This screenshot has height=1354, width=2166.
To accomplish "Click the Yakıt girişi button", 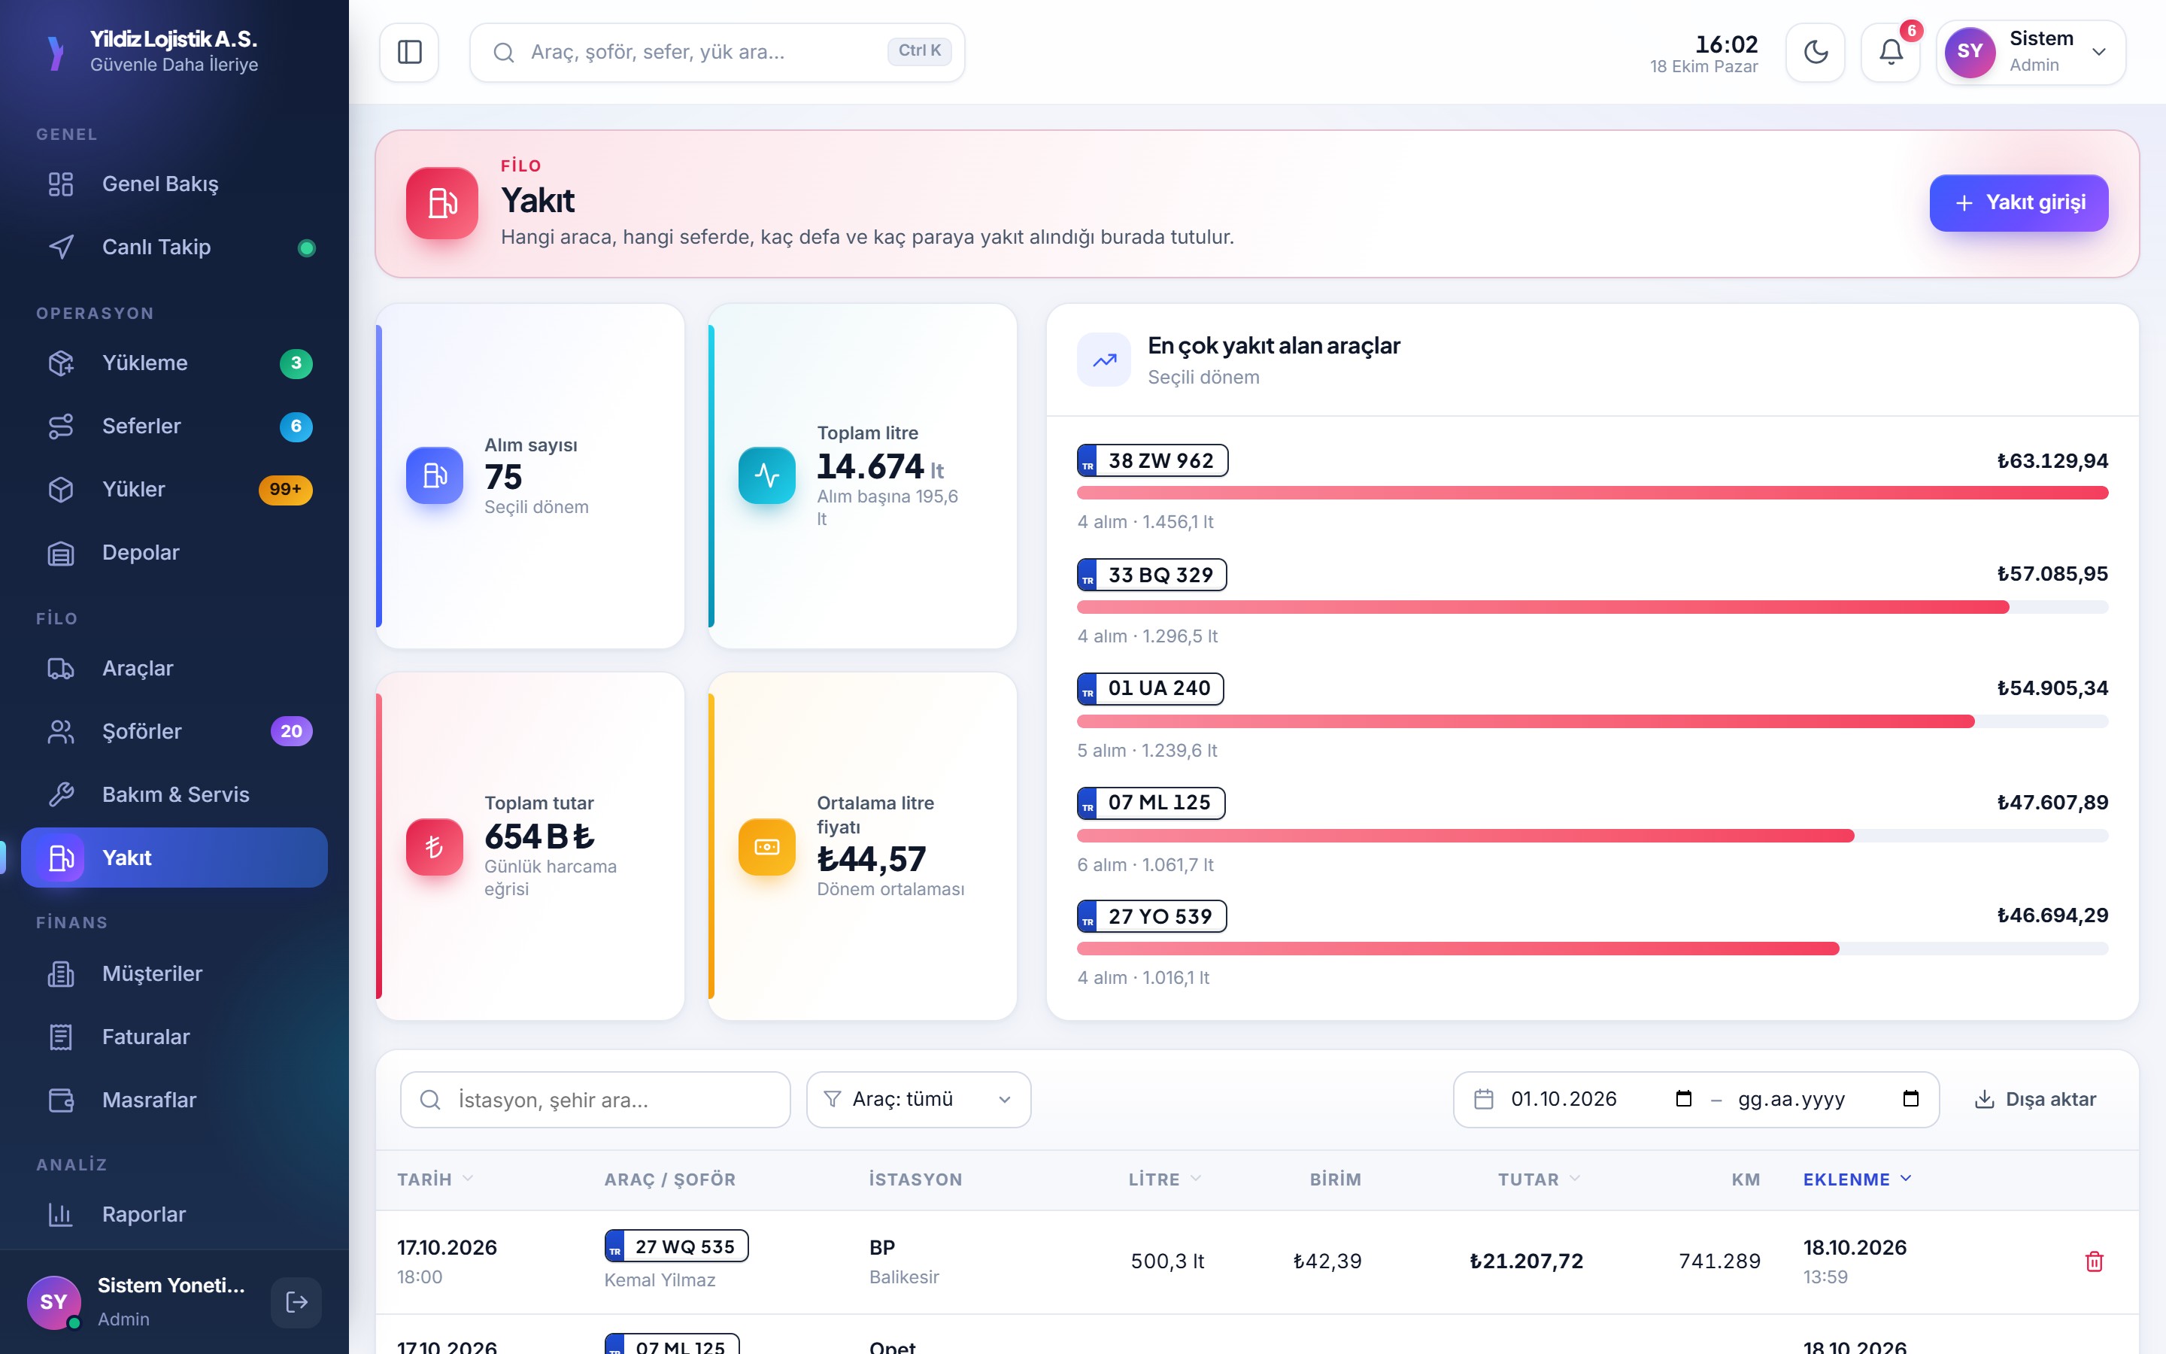I will [2019, 203].
